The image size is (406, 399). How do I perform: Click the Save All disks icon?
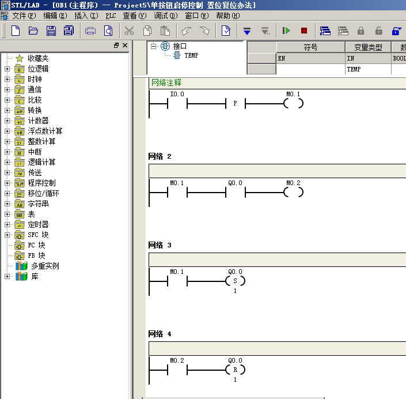[69, 31]
